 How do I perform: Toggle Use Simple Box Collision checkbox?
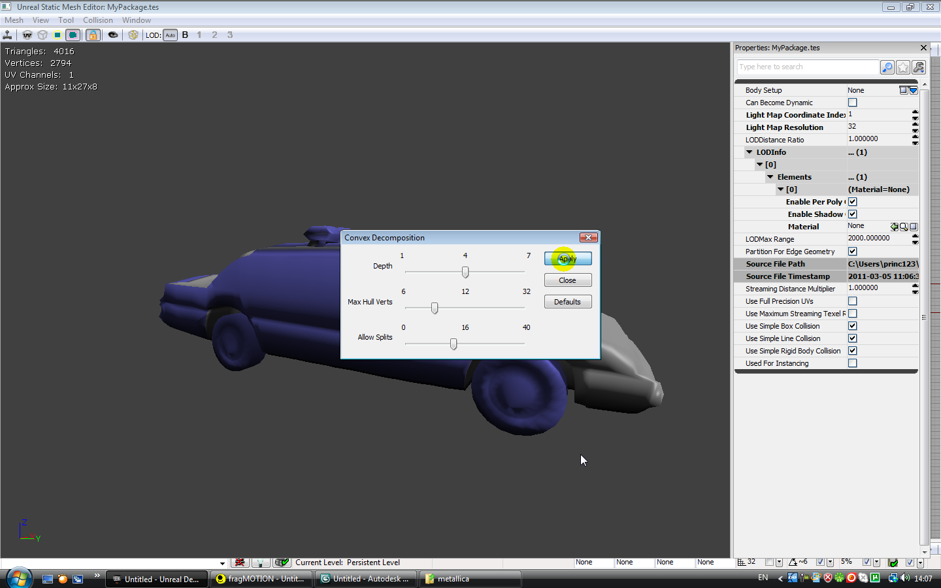853,326
